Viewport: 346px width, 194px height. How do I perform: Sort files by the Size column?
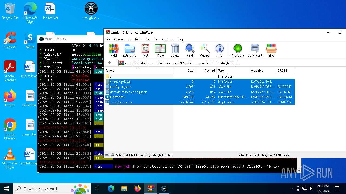tap(184, 71)
